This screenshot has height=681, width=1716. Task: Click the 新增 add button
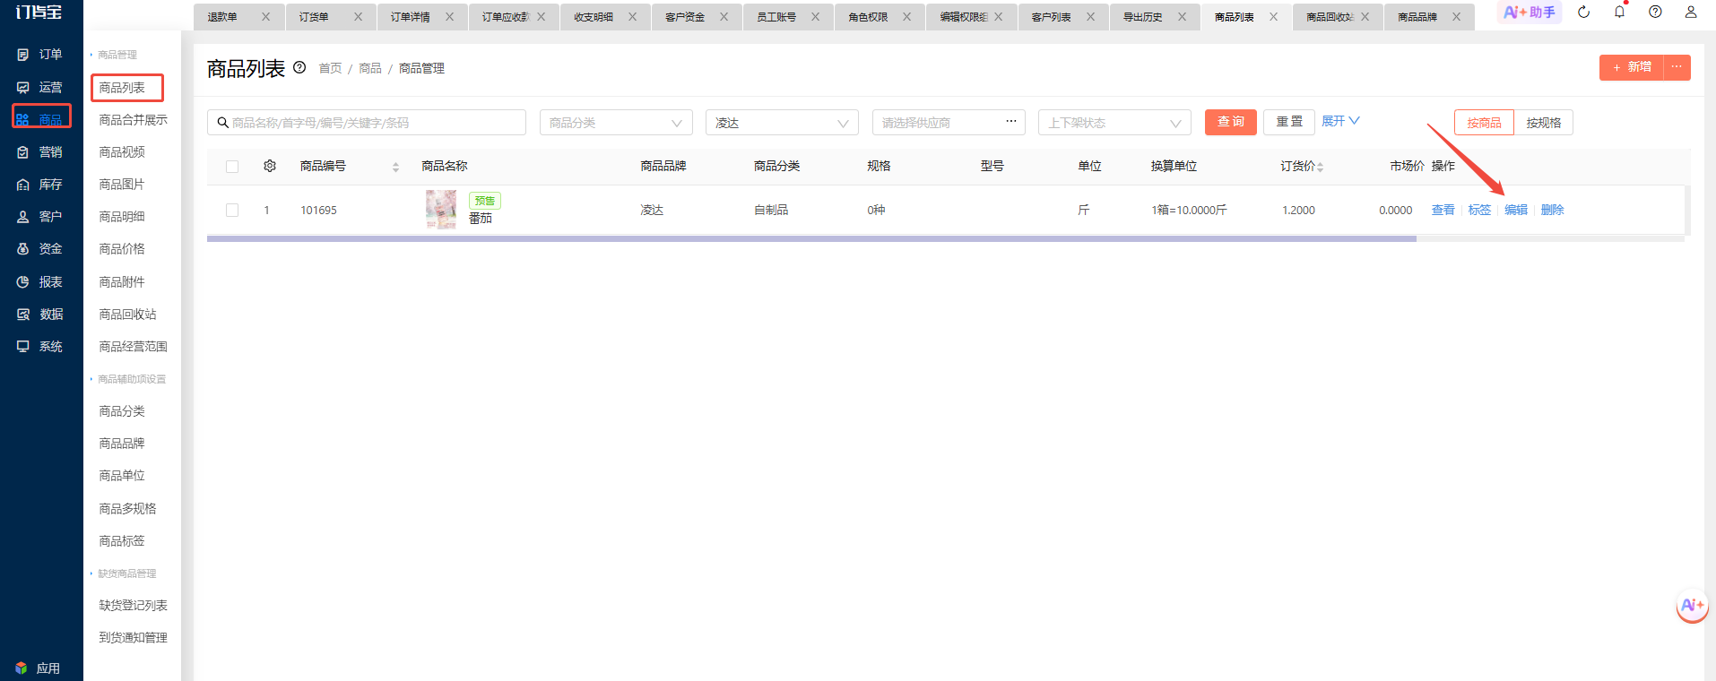tap(1632, 67)
